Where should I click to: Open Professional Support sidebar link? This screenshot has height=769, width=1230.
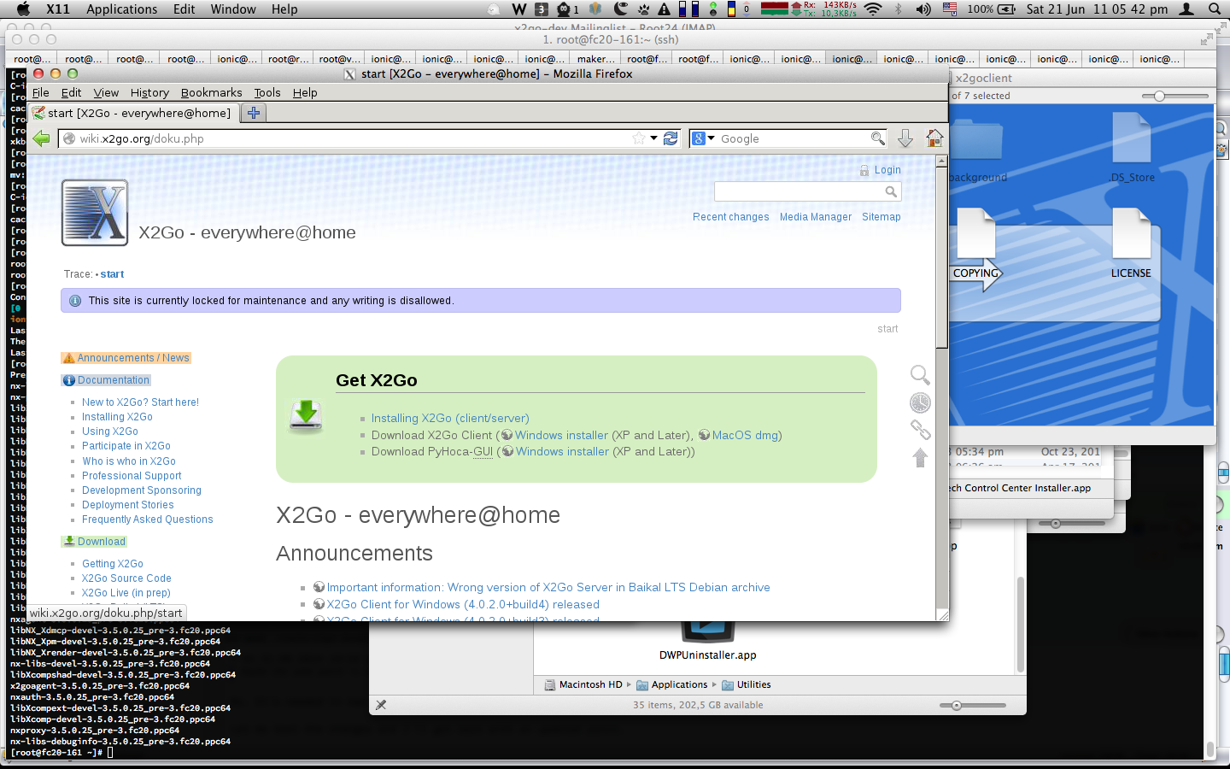click(x=132, y=476)
